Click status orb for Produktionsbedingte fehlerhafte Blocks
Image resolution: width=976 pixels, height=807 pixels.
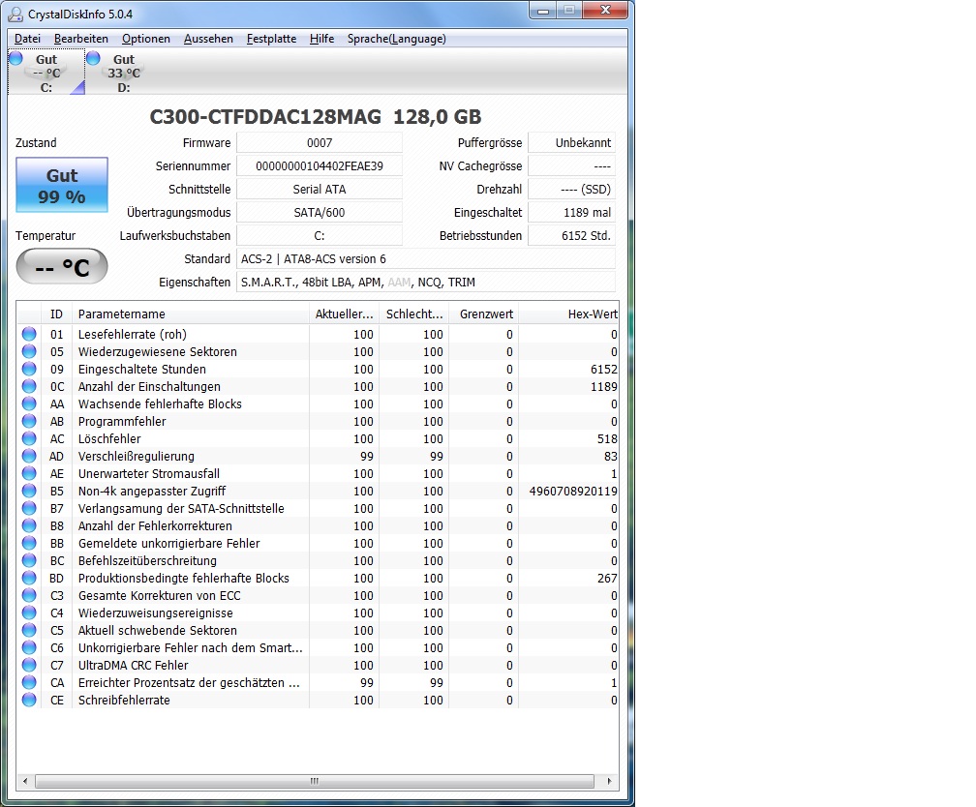click(29, 578)
